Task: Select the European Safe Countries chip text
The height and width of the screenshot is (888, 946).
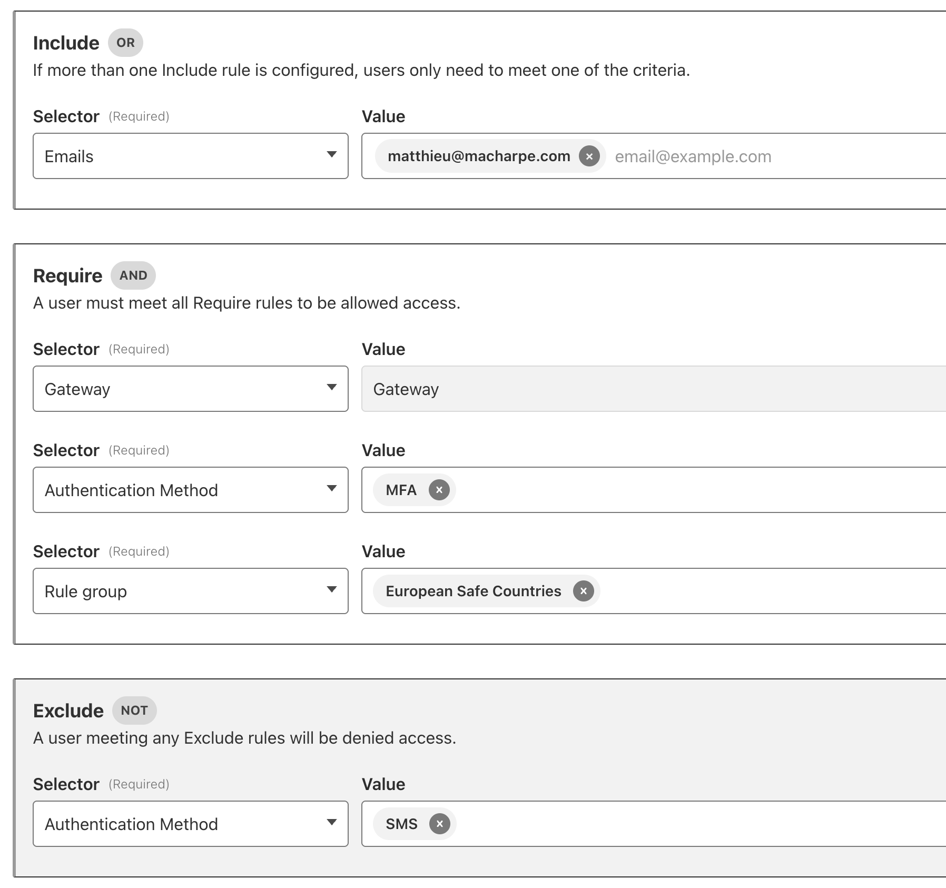Action: click(473, 591)
